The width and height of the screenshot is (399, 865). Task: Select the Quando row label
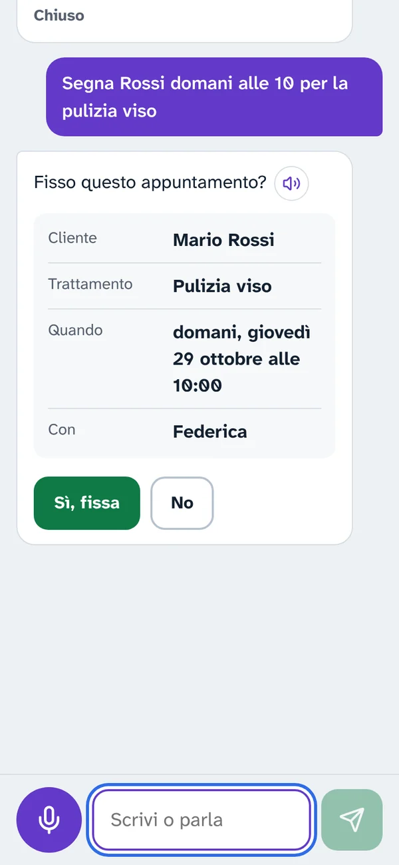tap(75, 330)
